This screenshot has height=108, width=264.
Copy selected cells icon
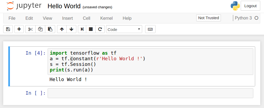tap(40, 29)
